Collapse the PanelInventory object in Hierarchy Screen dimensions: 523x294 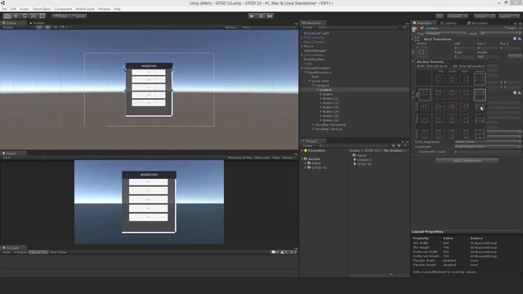tap(306, 73)
